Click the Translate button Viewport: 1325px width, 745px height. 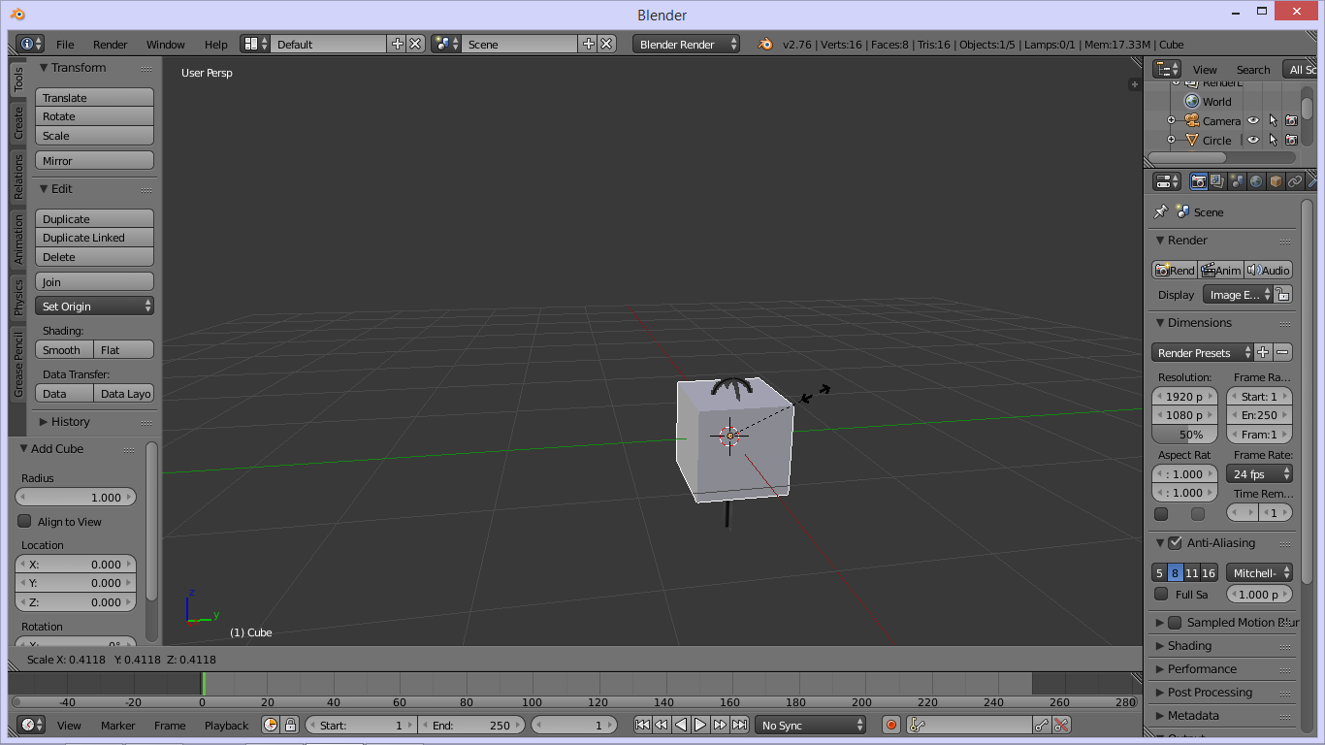(95, 97)
